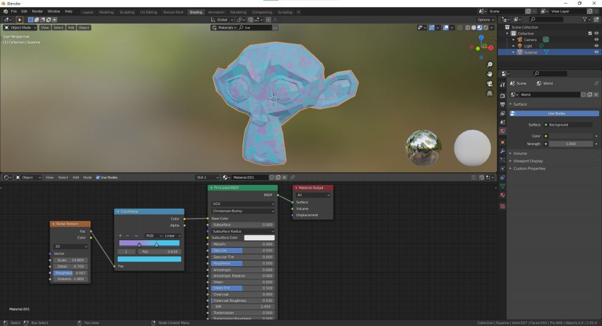Screen dimensions: 602x326
Task: Toggle Collection exclude checkbox in outliner
Action: click(590, 33)
